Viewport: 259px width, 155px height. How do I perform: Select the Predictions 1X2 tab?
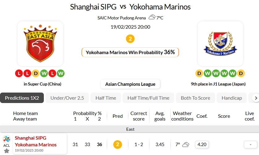pyautogui.click(x=22, y=98)
